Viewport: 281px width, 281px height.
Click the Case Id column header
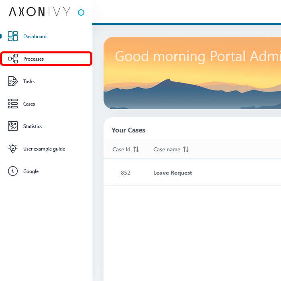(121, 149)
